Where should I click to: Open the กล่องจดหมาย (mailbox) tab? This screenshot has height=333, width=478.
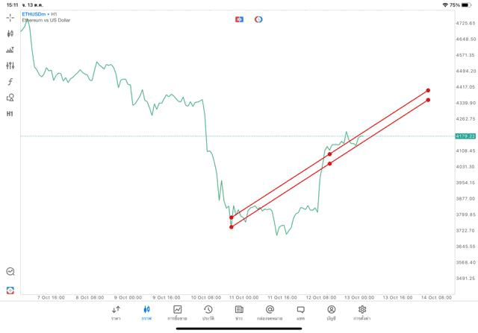[270, 313]
